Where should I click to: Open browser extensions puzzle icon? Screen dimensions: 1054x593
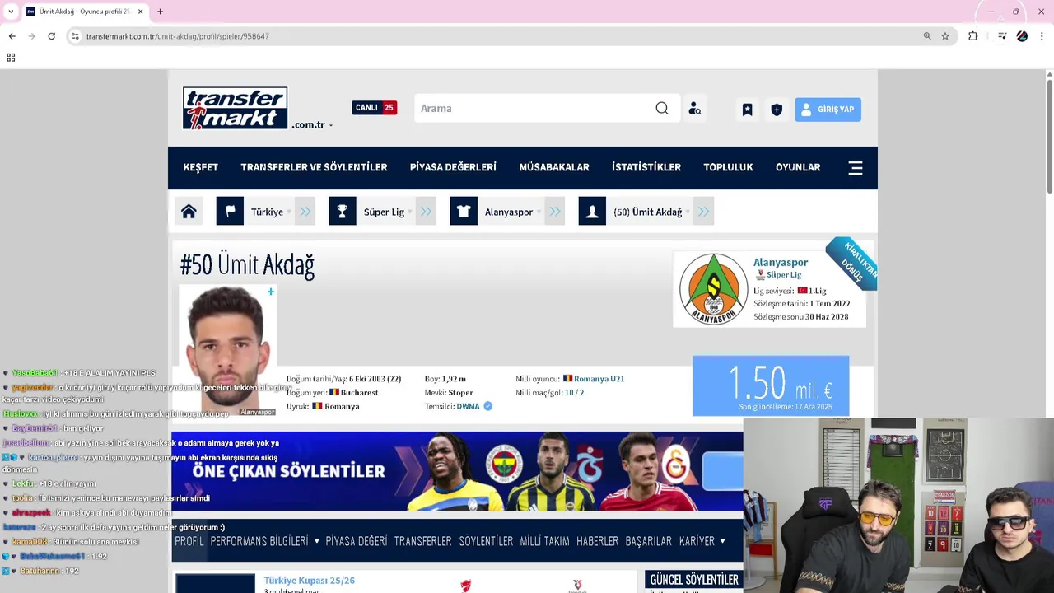click(972, 36)
